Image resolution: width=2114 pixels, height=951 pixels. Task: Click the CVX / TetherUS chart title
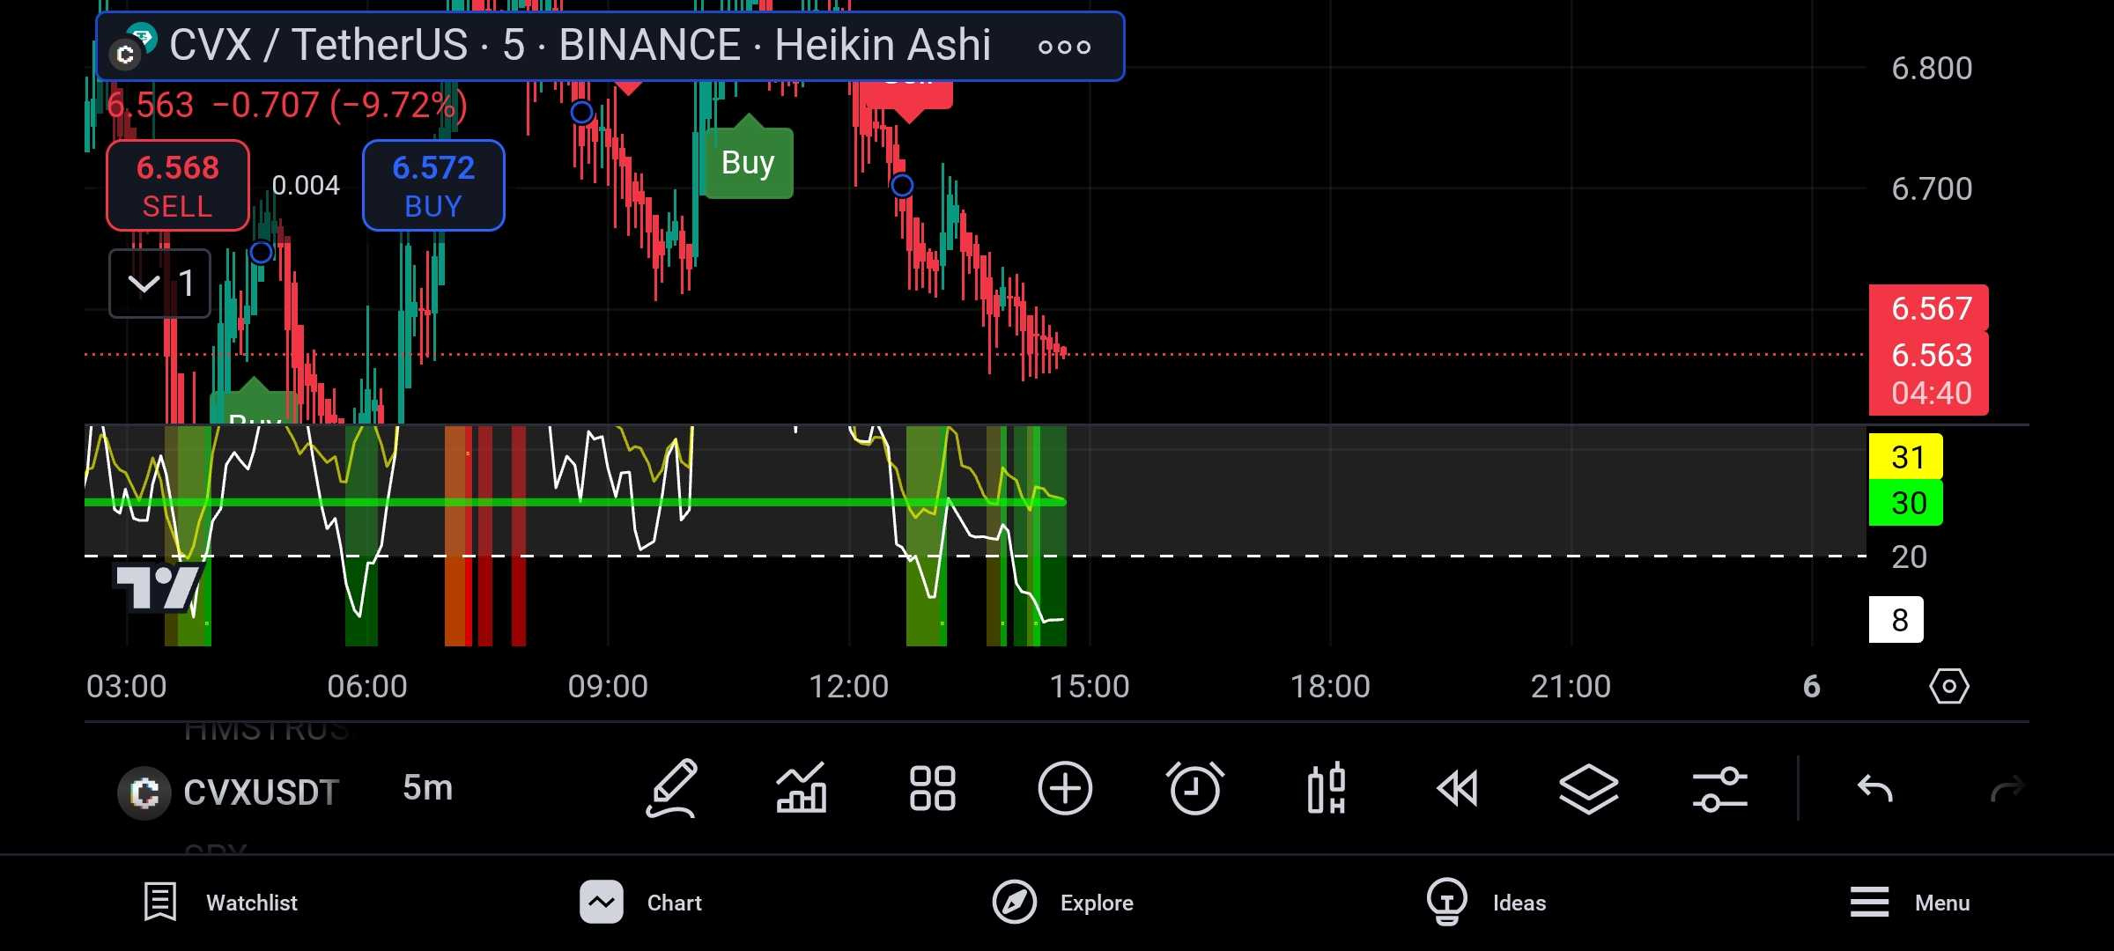580,45
